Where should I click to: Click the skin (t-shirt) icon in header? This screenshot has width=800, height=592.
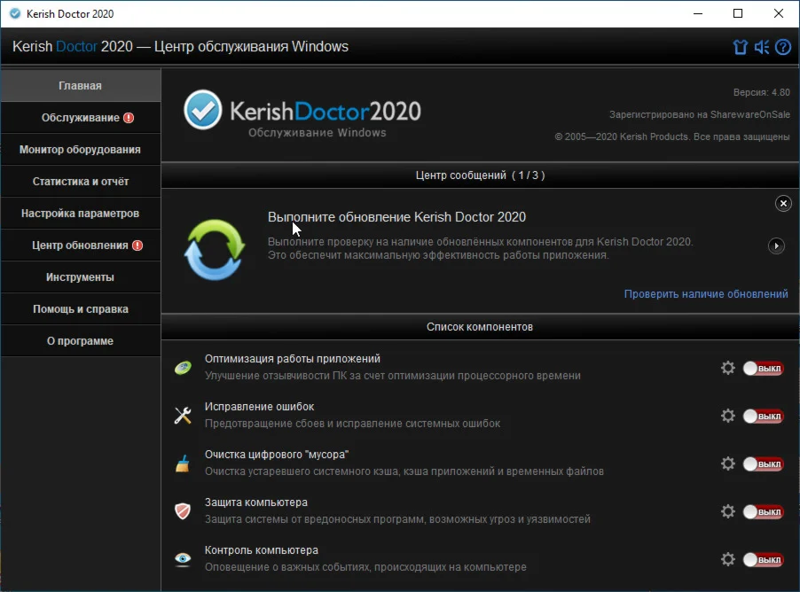point(741,47)
